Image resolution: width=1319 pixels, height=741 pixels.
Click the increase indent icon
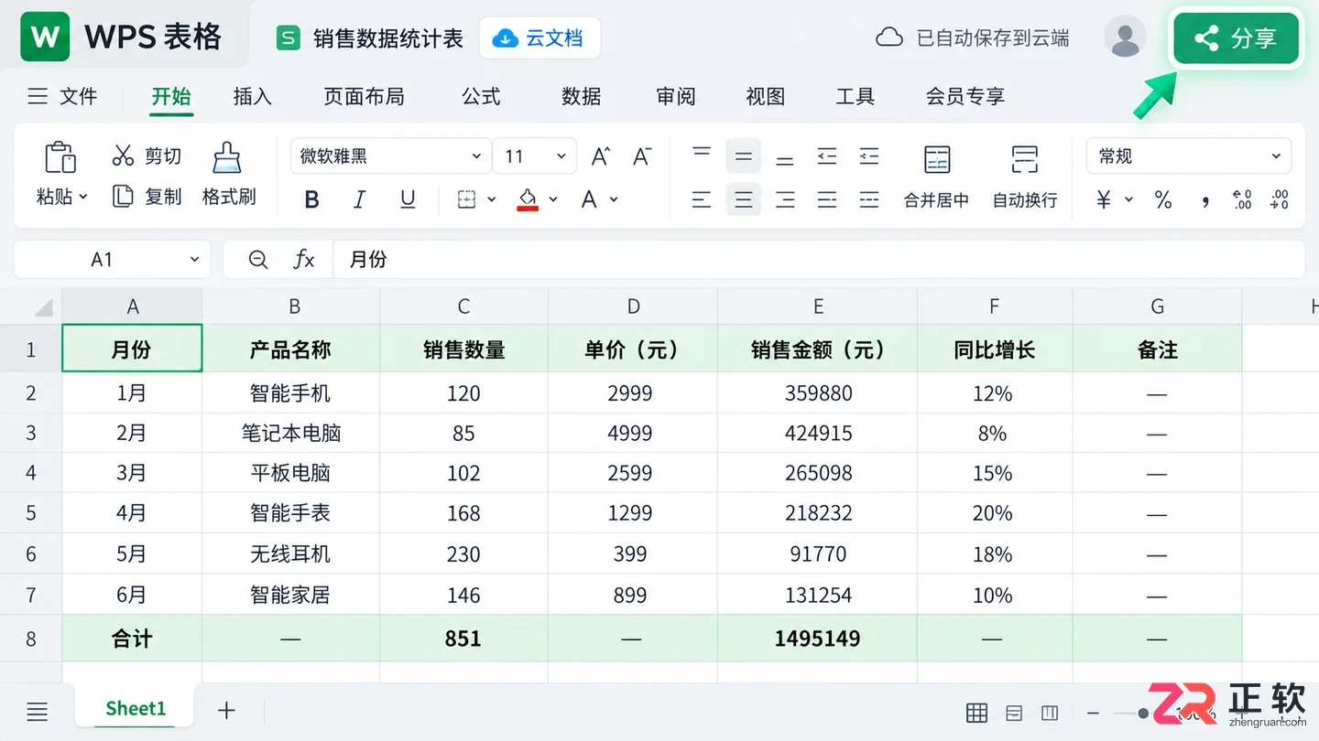[x=869, y=156]
